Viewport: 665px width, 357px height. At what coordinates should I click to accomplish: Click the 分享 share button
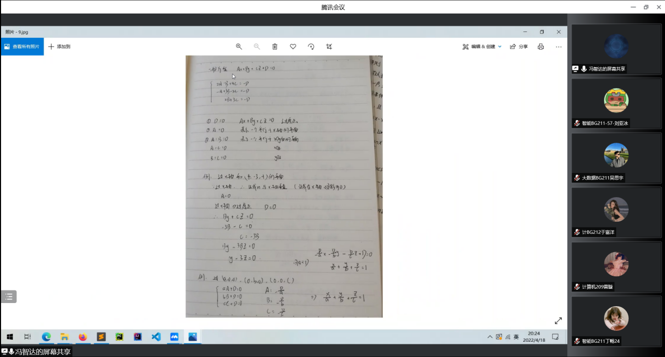coord(519,47)
